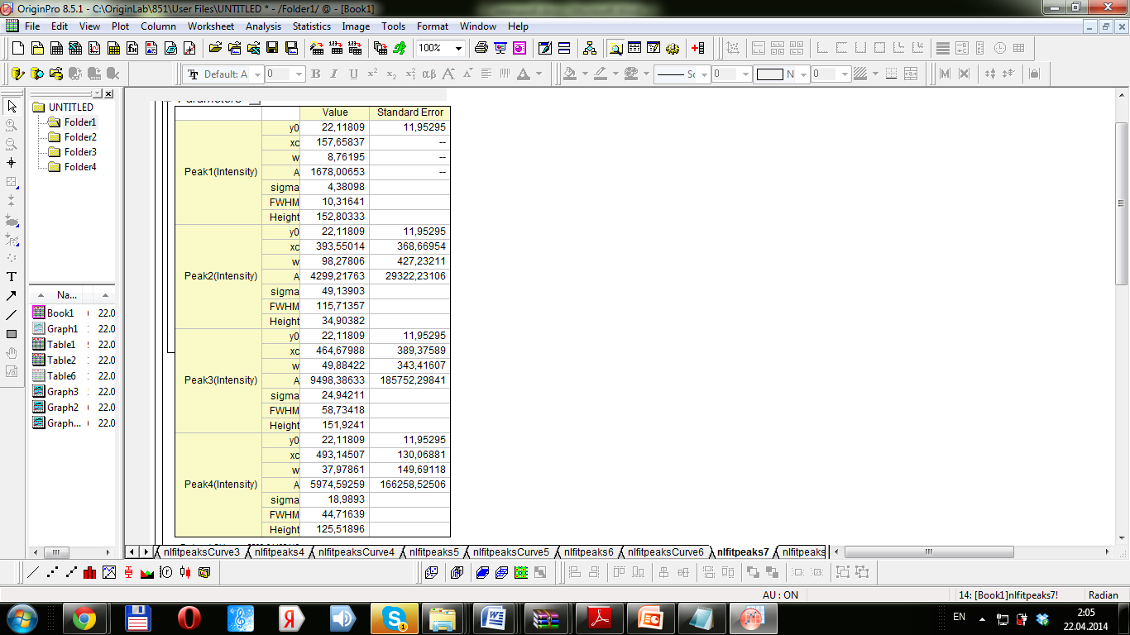
Task: Create a new project with the toolbar icon
Action: pyautogui.click(x=17, y=48)
